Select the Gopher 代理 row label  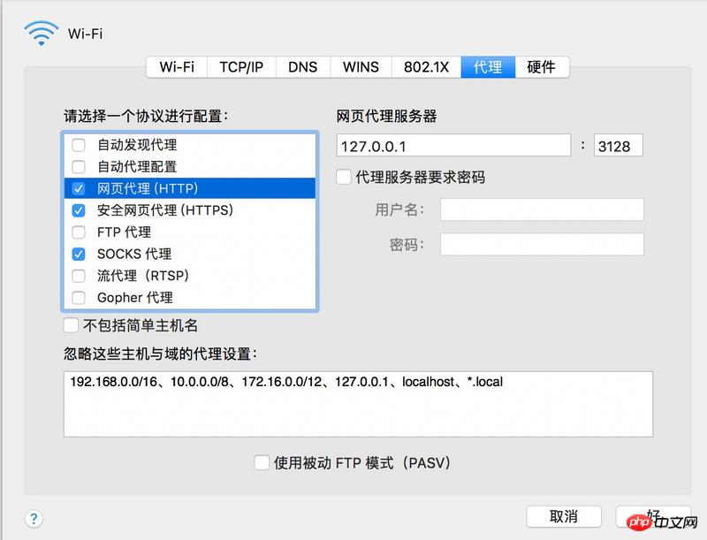(135, 298)
